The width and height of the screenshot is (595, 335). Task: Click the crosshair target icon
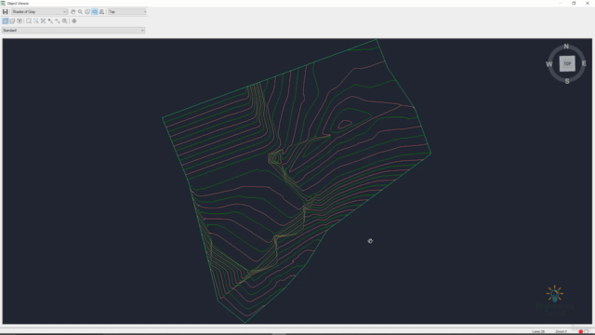(74, 21)
